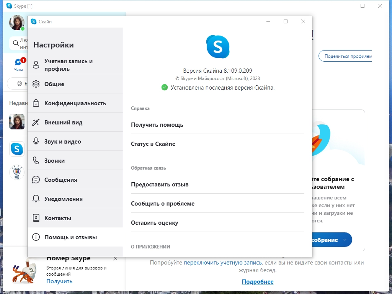Open the Calling phone handset icon
Viewport: 392px width, 294px height.
[36, 160]
